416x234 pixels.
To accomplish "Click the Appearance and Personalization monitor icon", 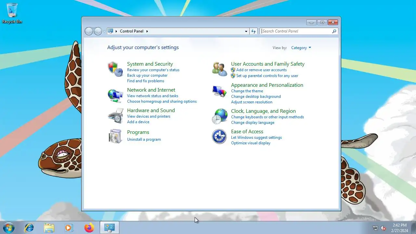I will (x=219, y=91).
